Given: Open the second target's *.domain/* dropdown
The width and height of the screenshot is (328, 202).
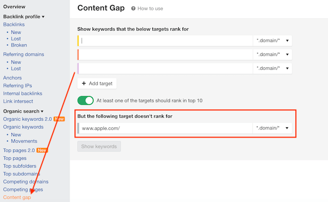Looking at the screenshot, I should [272, 55].
